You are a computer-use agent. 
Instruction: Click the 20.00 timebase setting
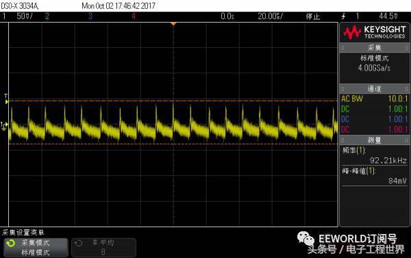coord(271,16)
